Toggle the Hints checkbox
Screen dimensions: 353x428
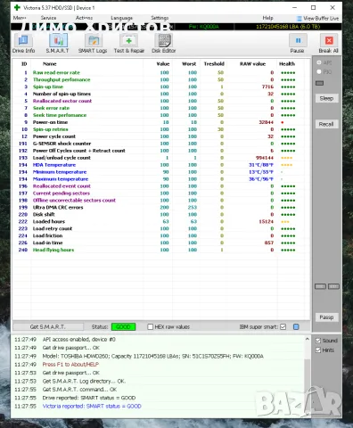[x=318, y=350]
